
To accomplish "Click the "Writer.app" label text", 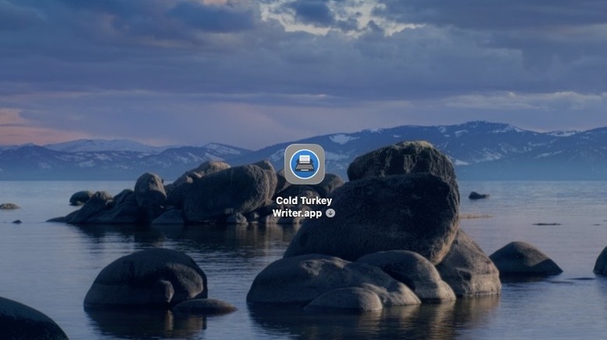I will (x=297, y=213).
